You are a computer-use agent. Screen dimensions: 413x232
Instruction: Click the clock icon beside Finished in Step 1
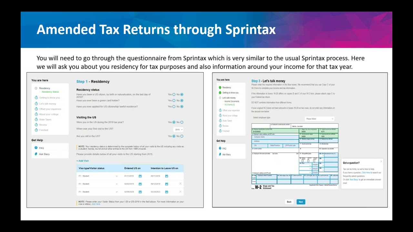click(36, 130)
